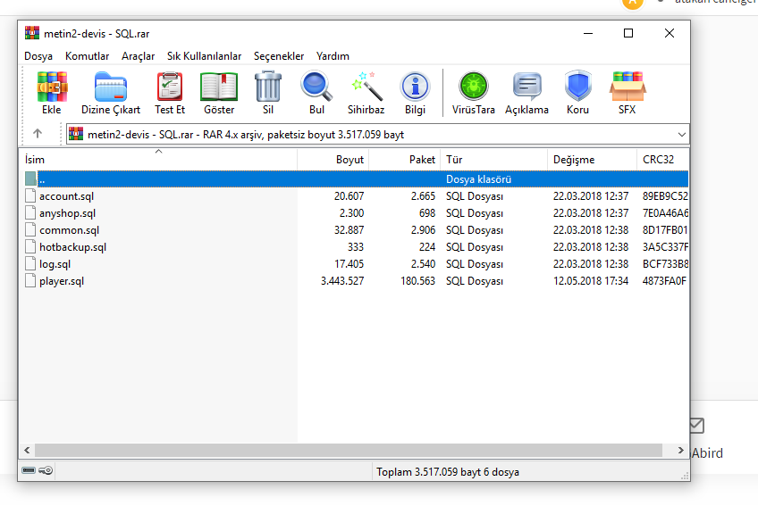The height and width of the screenshot is (531, 758).
Task: Sort by the Tür column header
Action: pyautogui.click(x=494, y=159)
